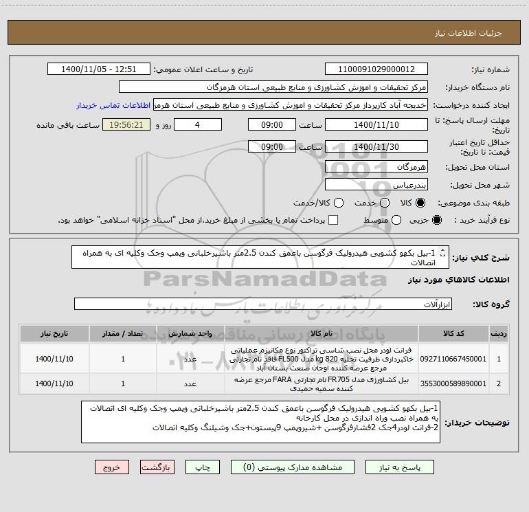Viewport: 529px width, 512px height.
Task: Select the خدمت radio button
Action: pos(385,203)
